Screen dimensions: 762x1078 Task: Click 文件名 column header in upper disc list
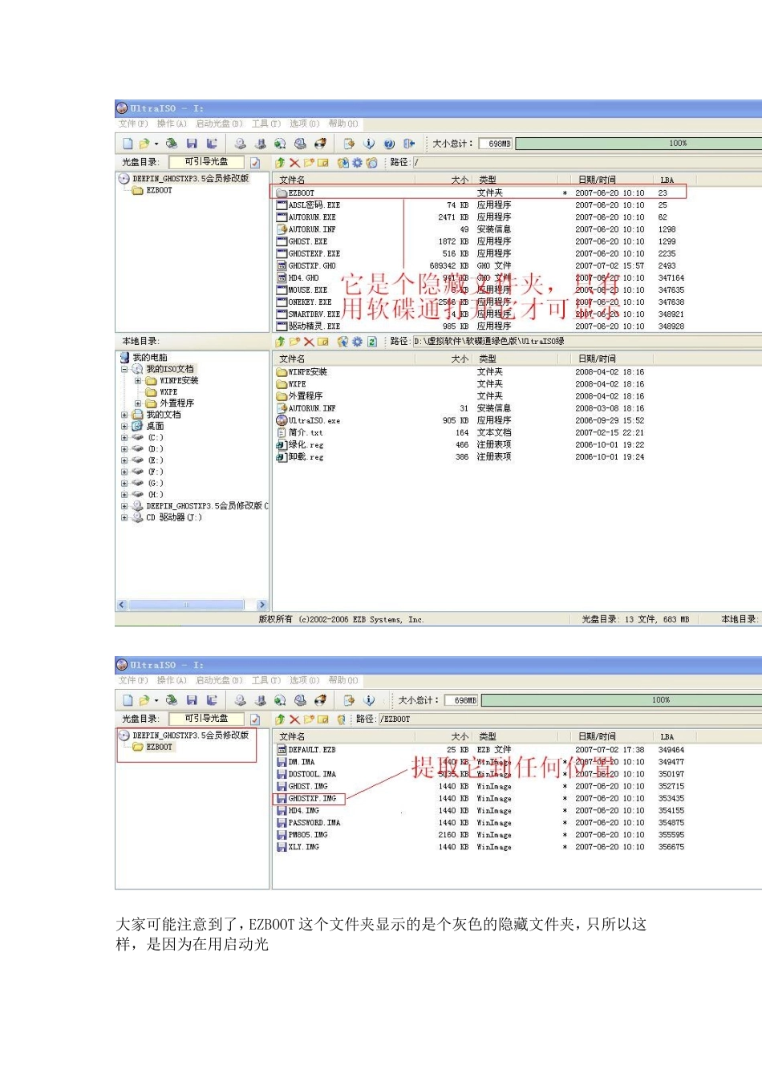pyautogui.click(x=343, y=180)
